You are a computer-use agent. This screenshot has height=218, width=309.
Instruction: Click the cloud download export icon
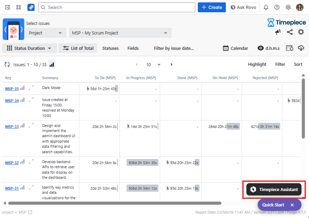[x=301, y=48]
